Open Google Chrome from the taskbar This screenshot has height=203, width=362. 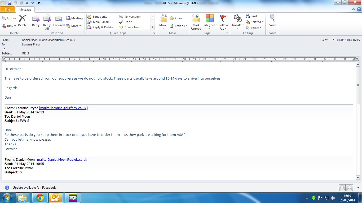(40, 198)
